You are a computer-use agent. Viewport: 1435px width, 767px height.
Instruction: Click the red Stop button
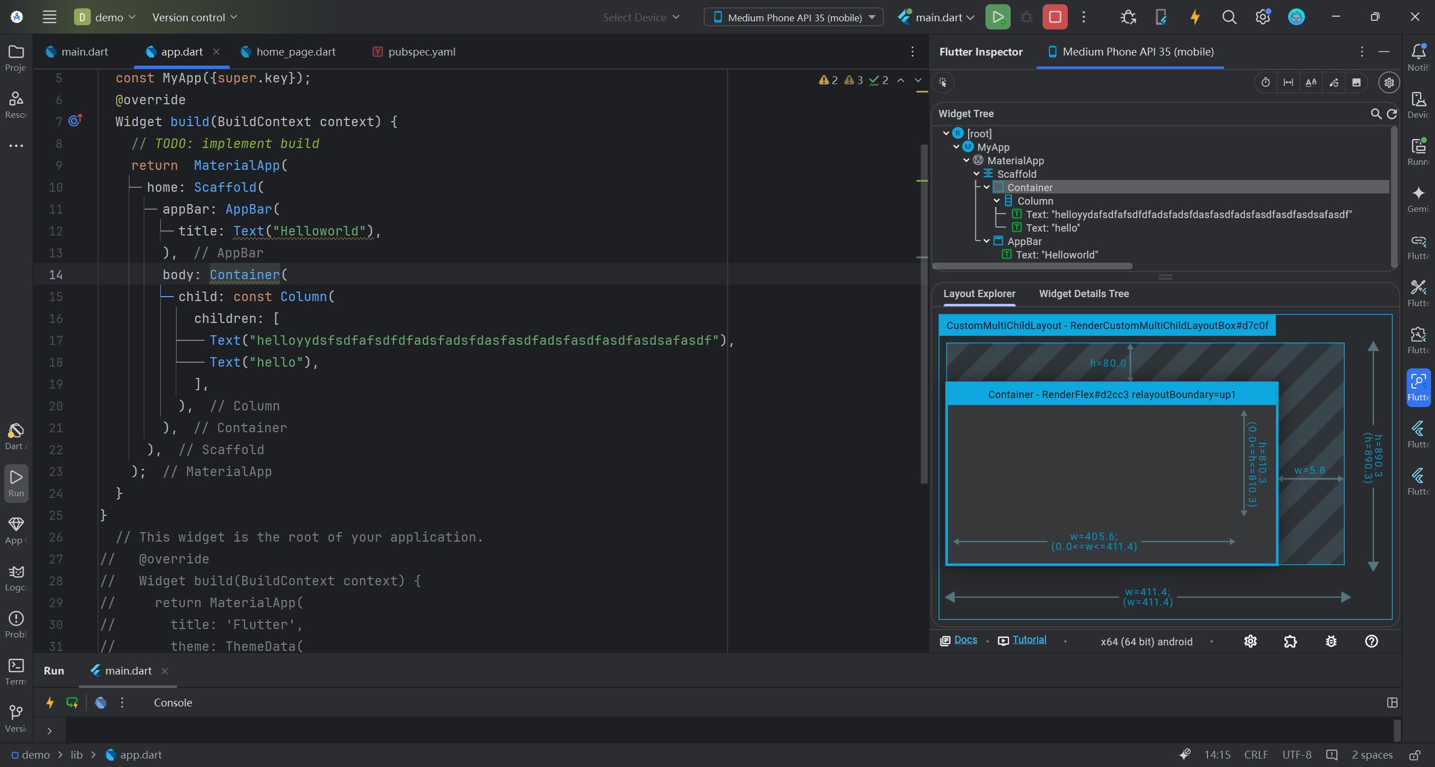1054,17
